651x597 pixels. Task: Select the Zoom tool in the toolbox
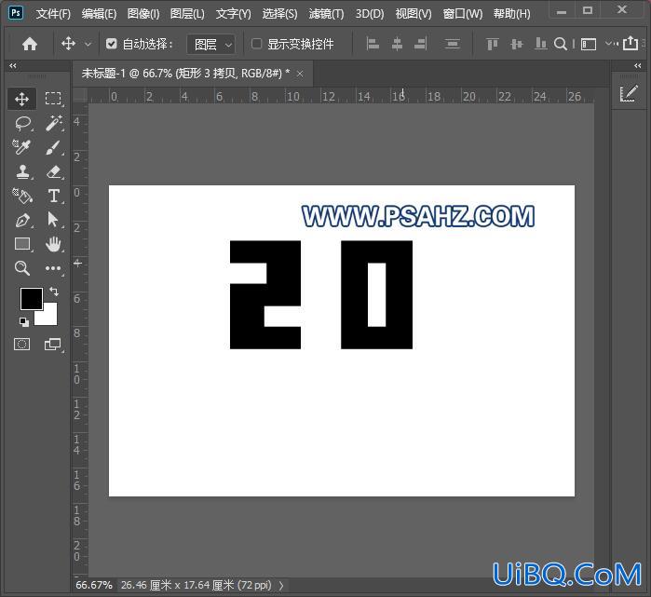[x=22, y=268]
